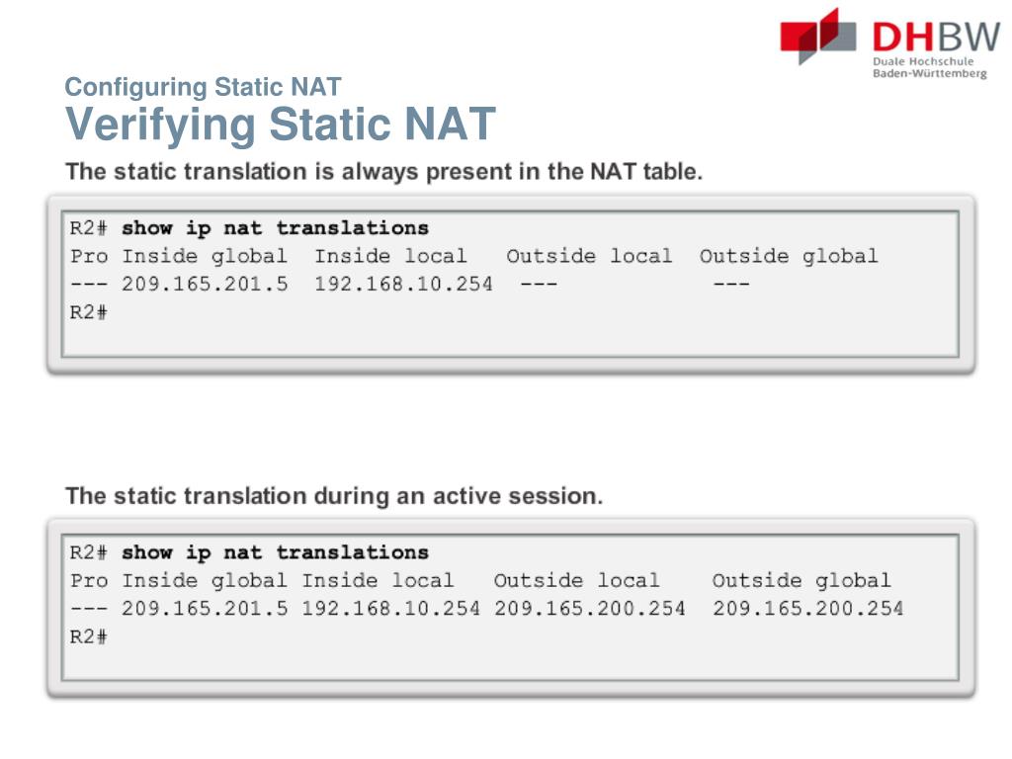Screen dimensions: 1012x759
Task: Click 'Outside local' header in the active-session table
Action: 576,581
